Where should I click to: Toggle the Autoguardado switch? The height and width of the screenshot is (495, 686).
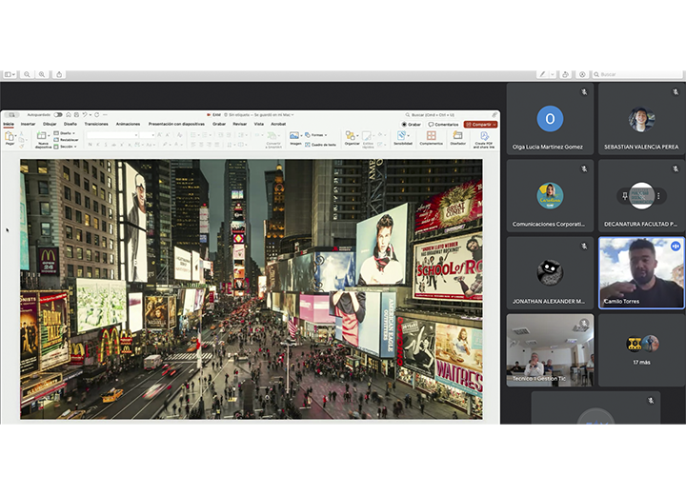58,115
